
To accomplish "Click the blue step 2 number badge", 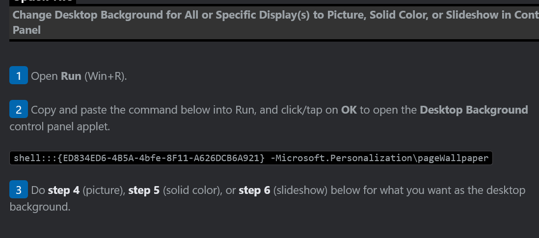I will coord(18,110).
